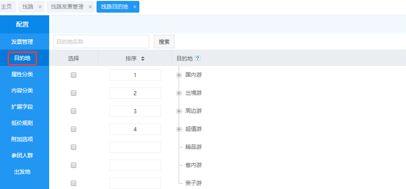The image size is (406, 189).
Task: Close the 线路目的地 tab
Action: click(134, 7)
